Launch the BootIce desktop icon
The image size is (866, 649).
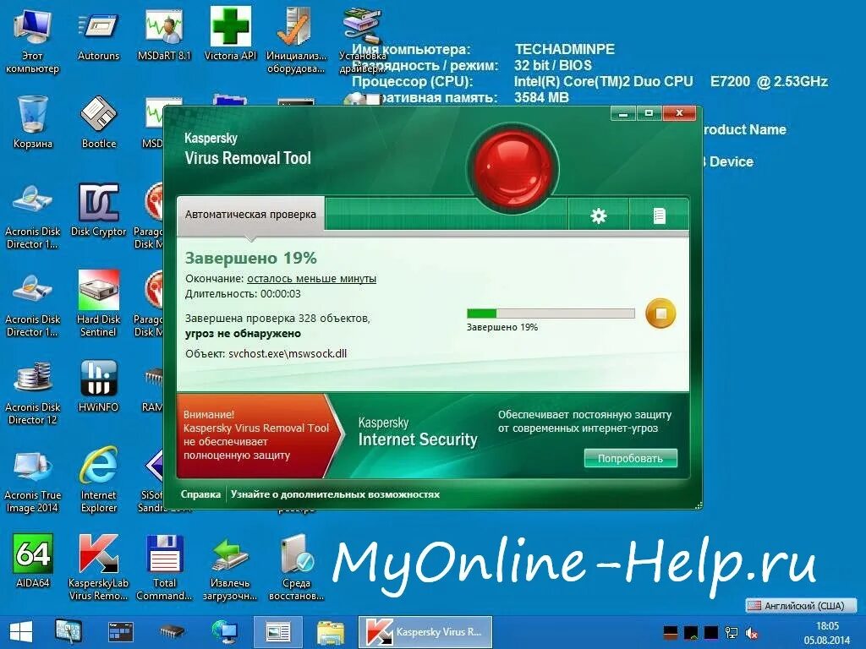click(x=99, y=123)
